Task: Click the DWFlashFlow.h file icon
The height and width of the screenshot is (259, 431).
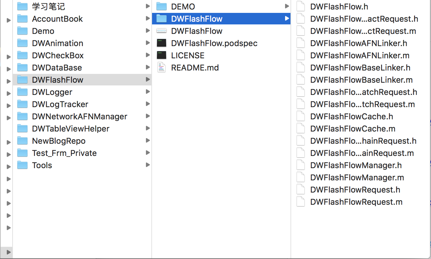Action: (301, 6)
